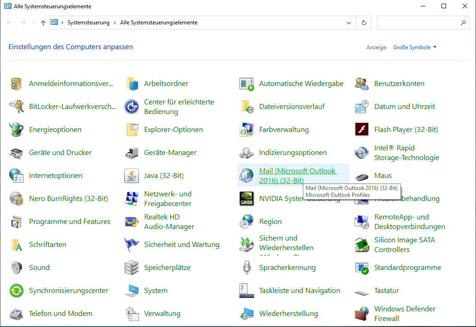Click Center für erleichterte Bedienung icon
Image resolution: width=476 pixels, height=327 pixels.
(132, 107)
